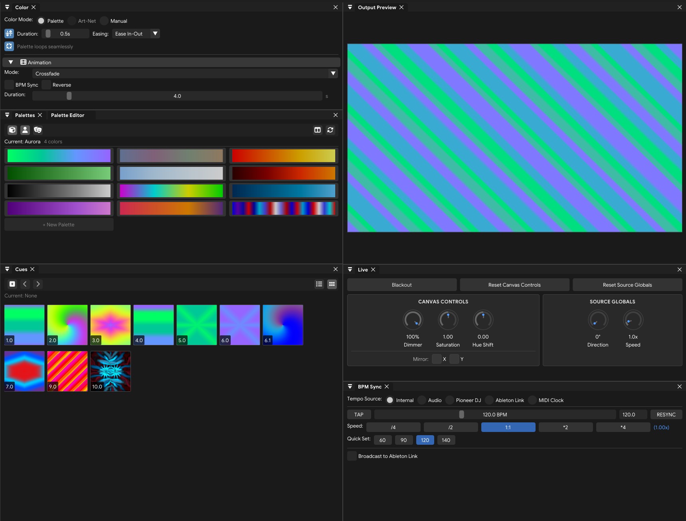Click the built-in palettes cube icon

[12, 130]
